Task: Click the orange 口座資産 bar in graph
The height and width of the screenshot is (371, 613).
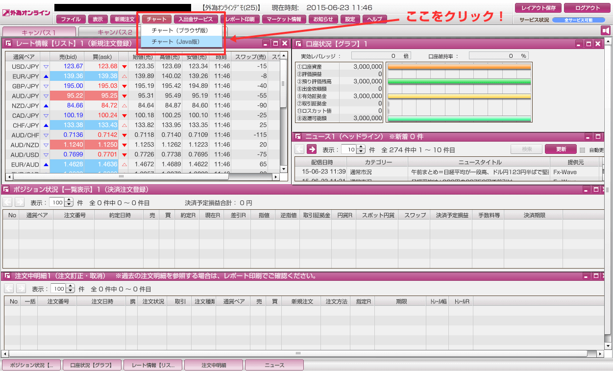Action: pos(459,66)
